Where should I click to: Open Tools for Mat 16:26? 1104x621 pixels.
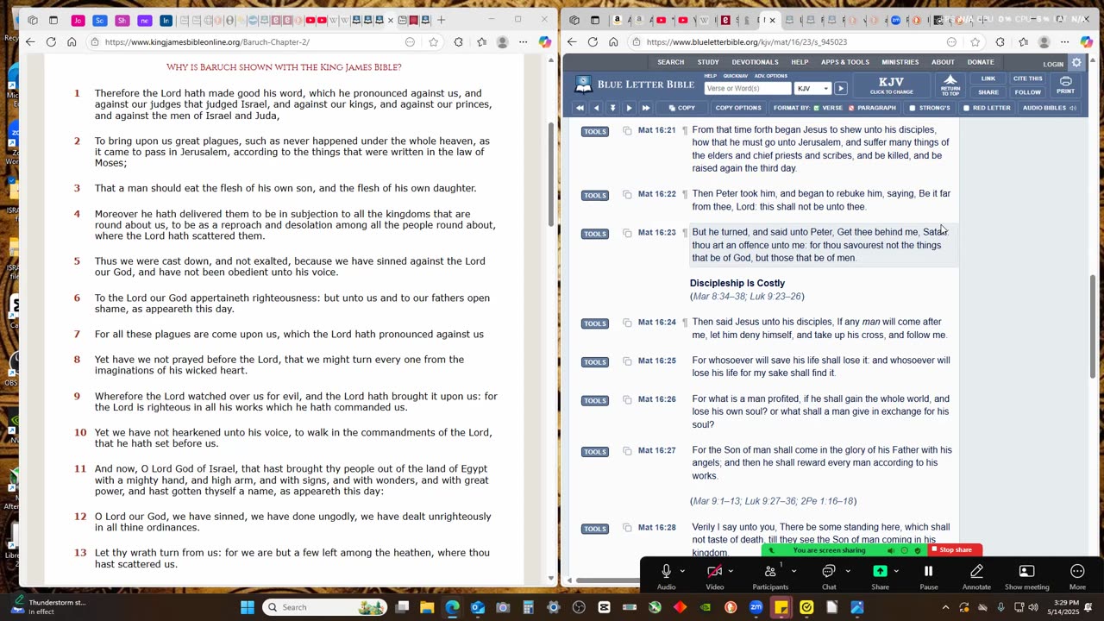point(594,400)
